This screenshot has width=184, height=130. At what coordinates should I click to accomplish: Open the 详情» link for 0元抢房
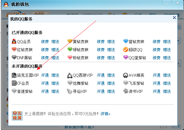(105, 114)
